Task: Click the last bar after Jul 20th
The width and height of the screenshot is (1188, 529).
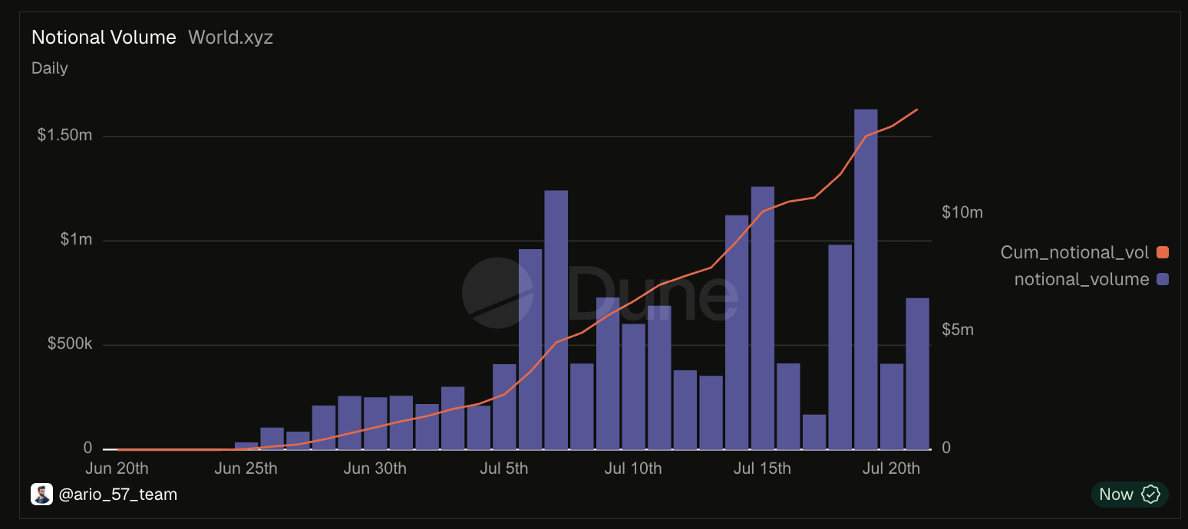Action: 917,373
